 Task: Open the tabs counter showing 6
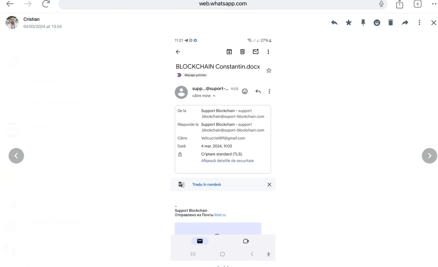(x=418, y=4)
